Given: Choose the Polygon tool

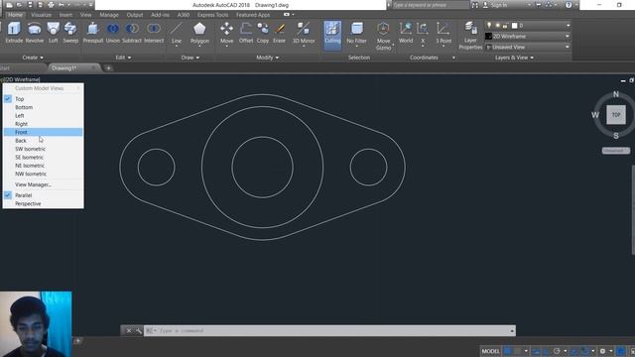Looking at the screenshot, I should (199, 34).
